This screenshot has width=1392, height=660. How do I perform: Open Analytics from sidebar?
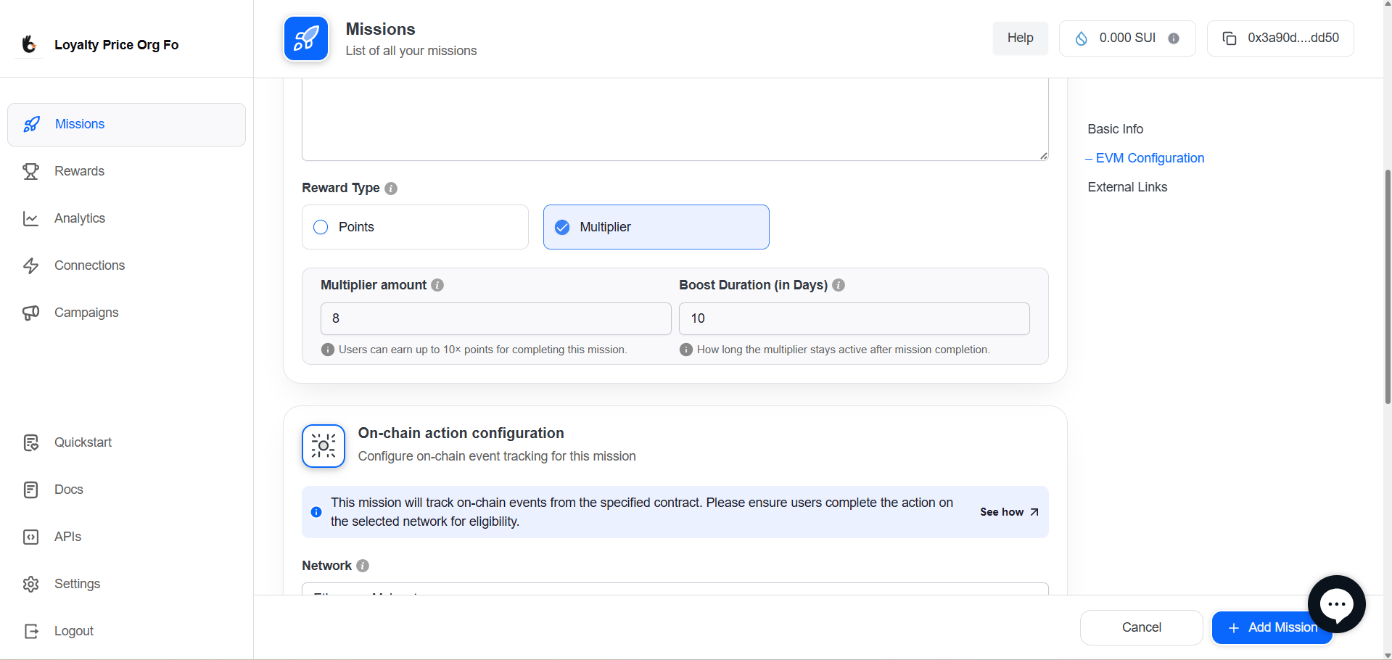coord(126,218)
